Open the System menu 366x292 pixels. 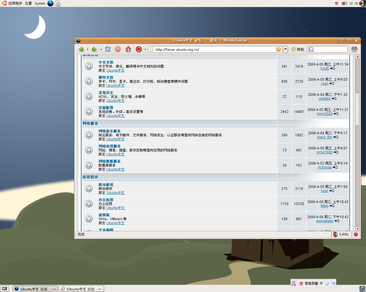point(40,3)
